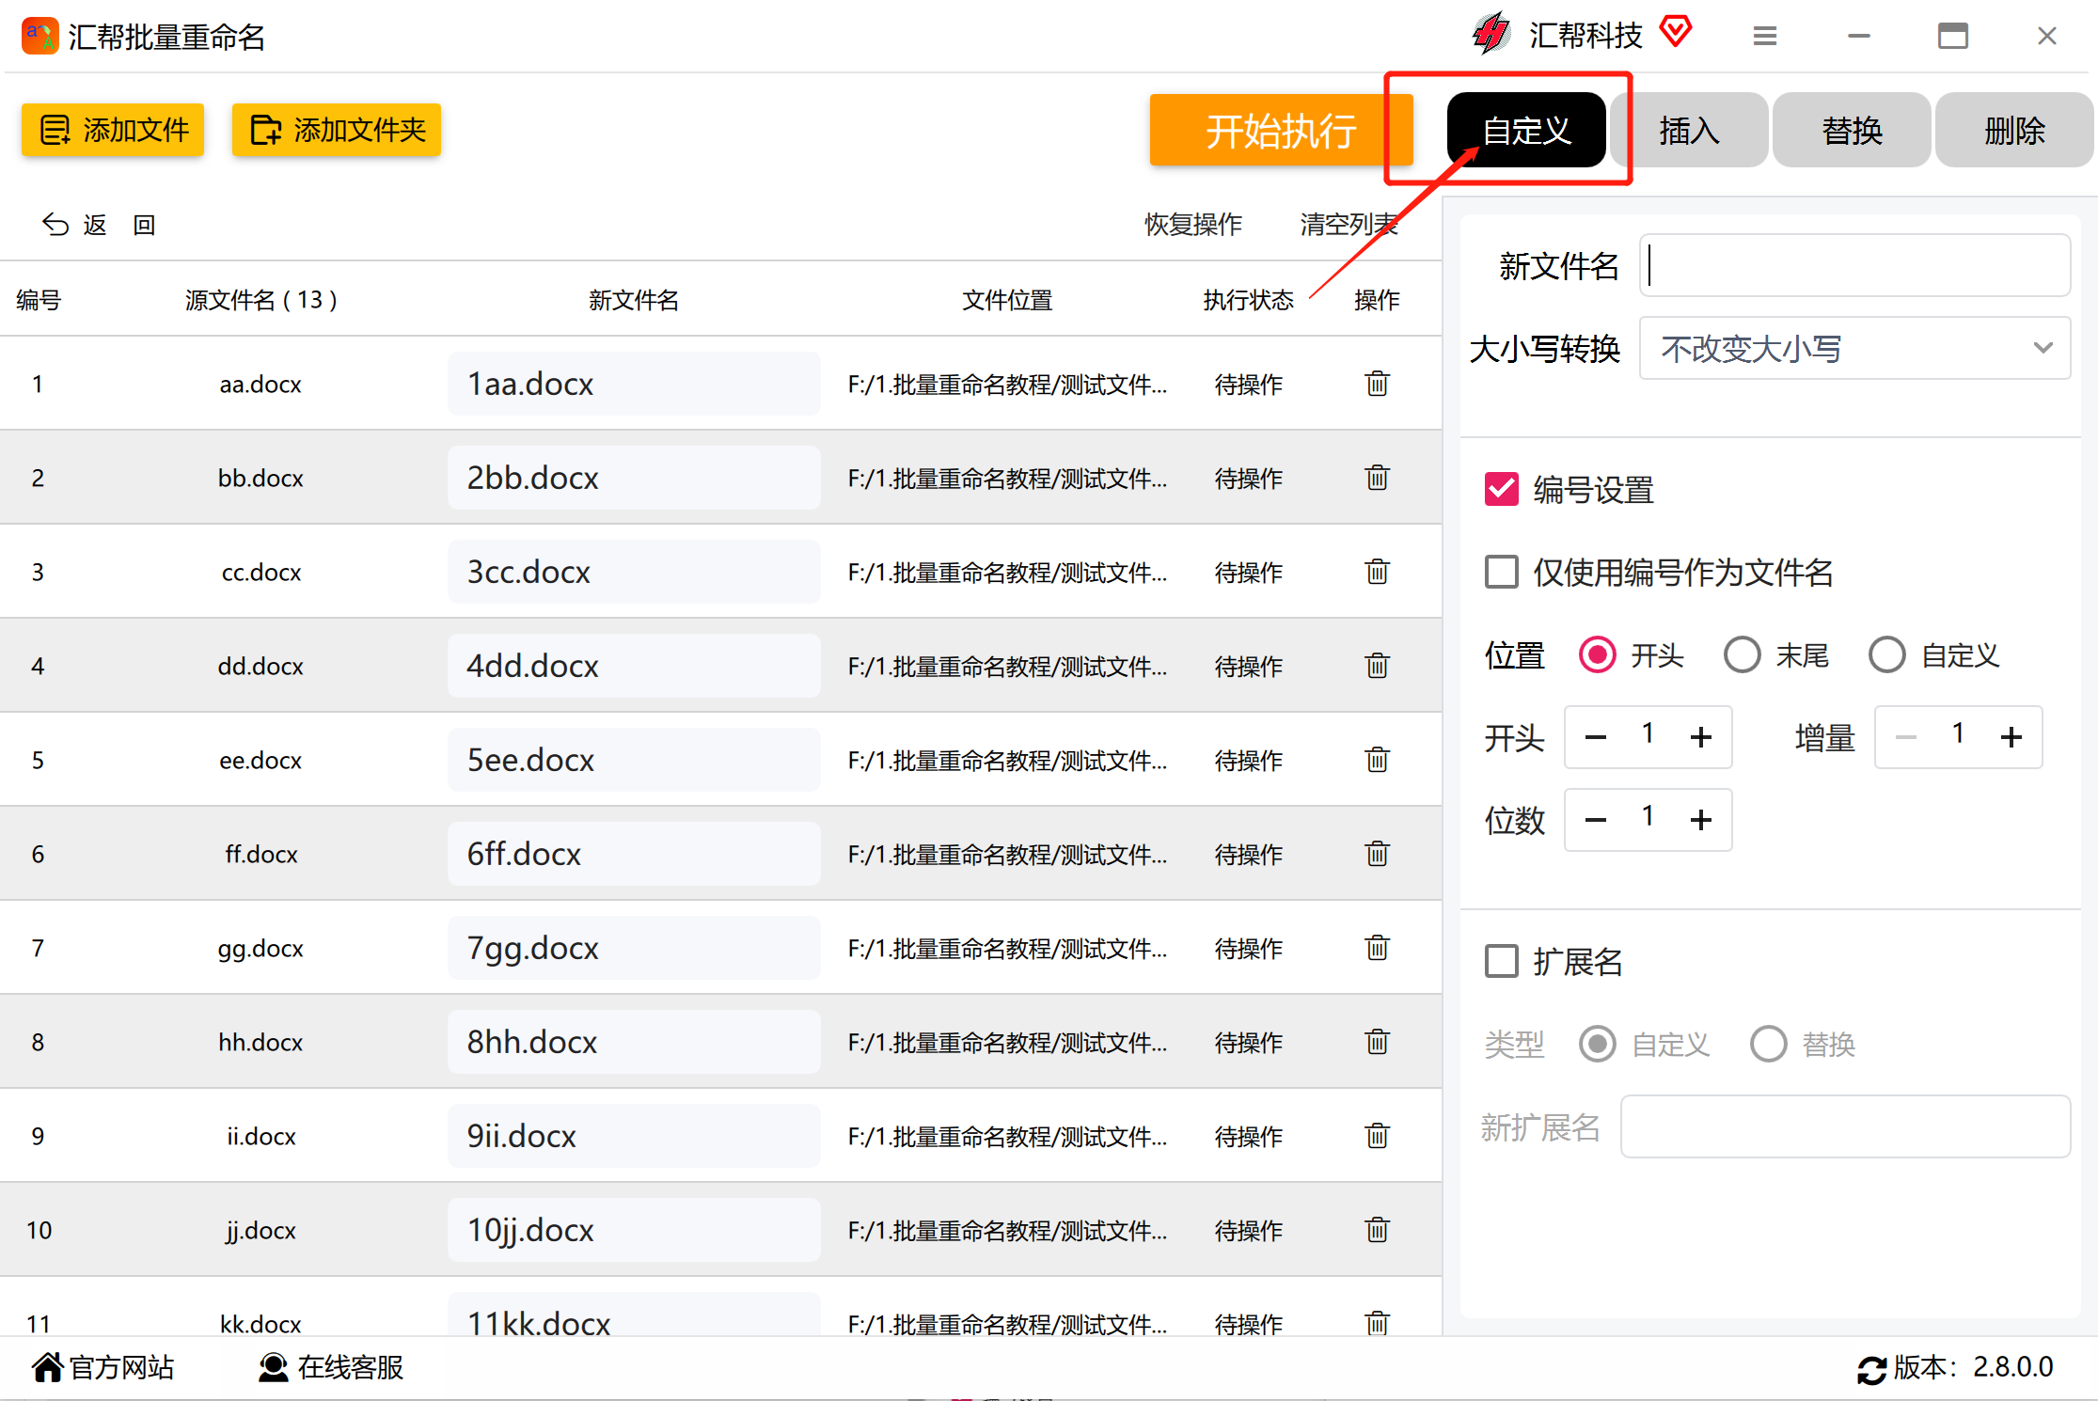Increase the 增量 value with plus button

[2011, 737]
